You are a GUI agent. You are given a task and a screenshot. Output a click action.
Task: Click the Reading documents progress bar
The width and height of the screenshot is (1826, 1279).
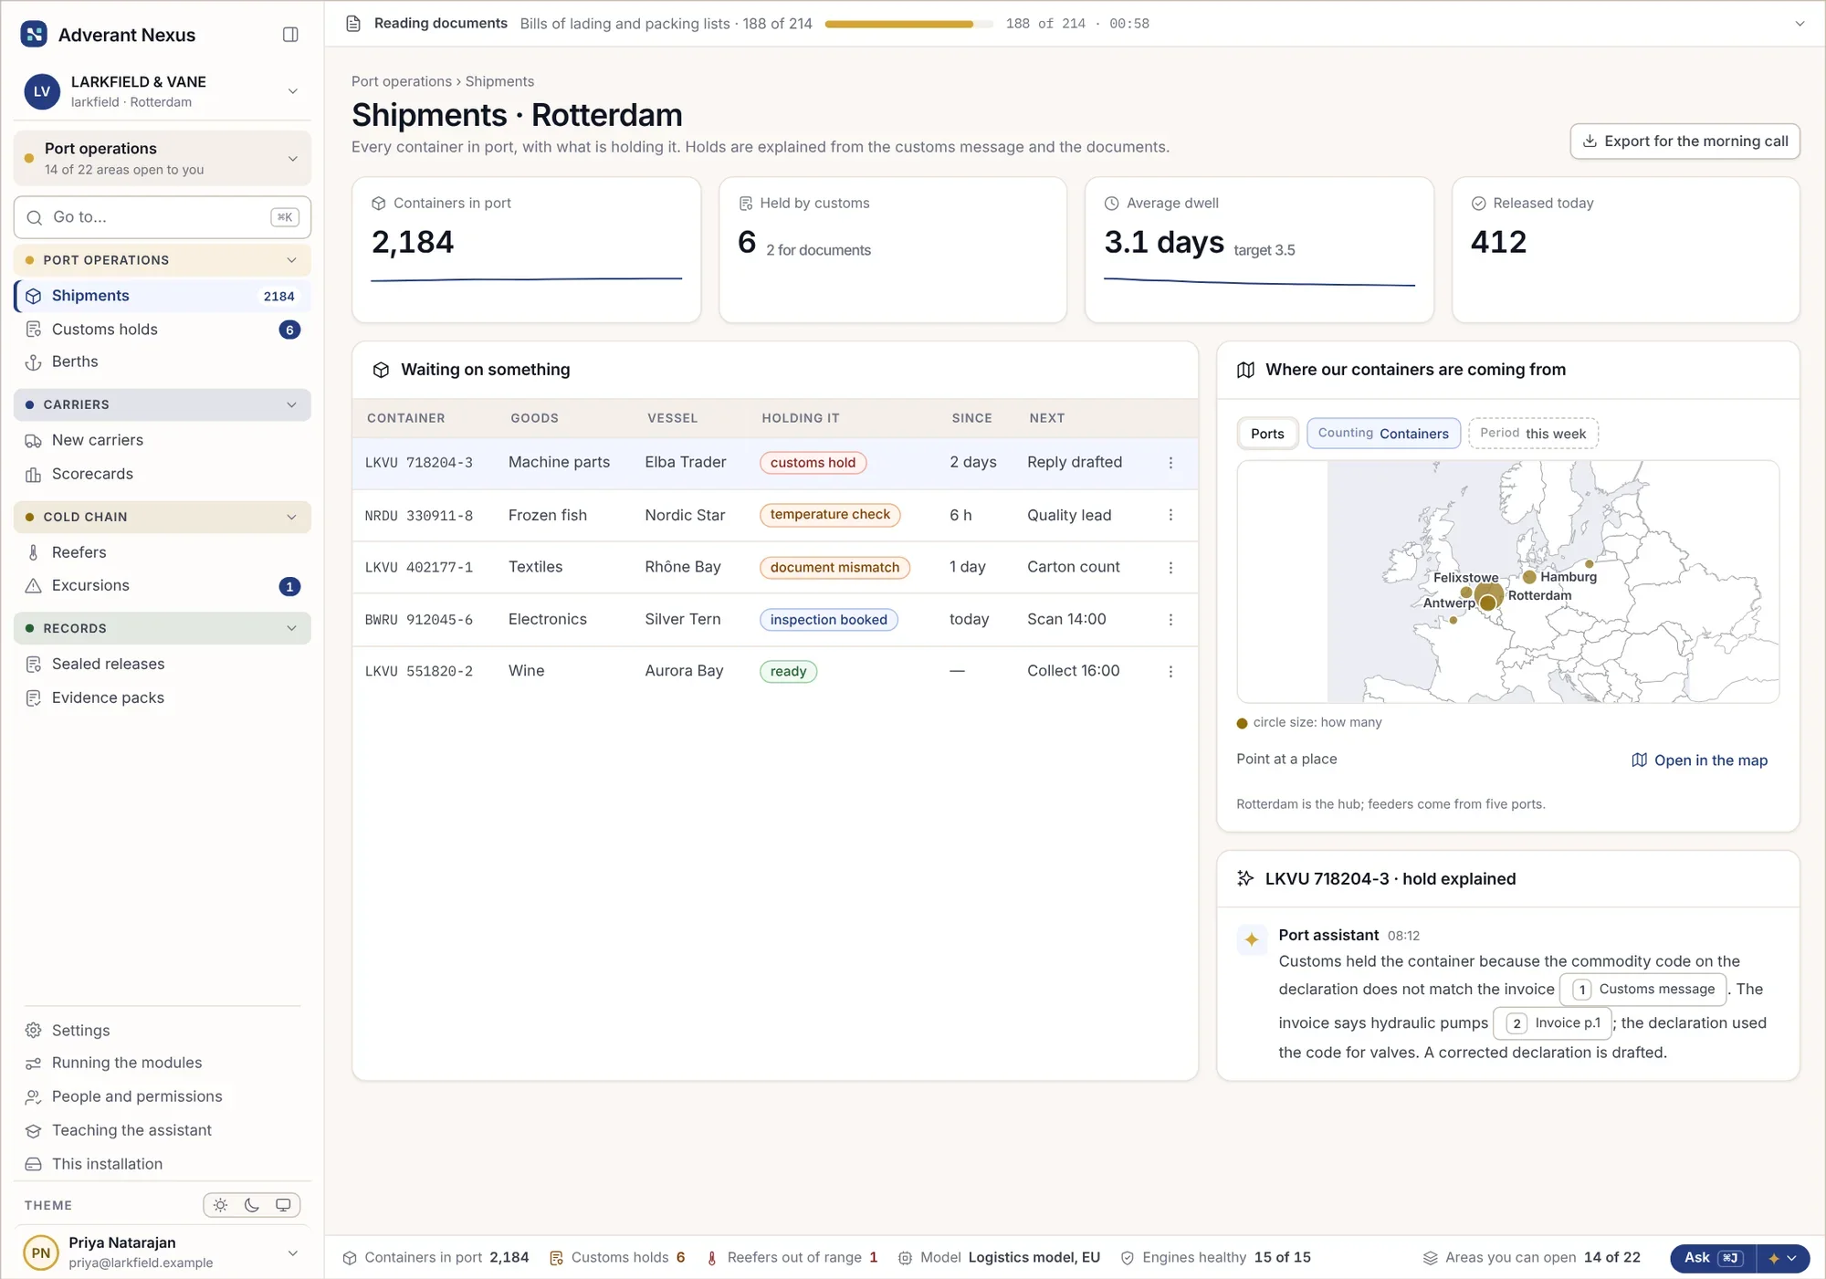coord(908,25)
